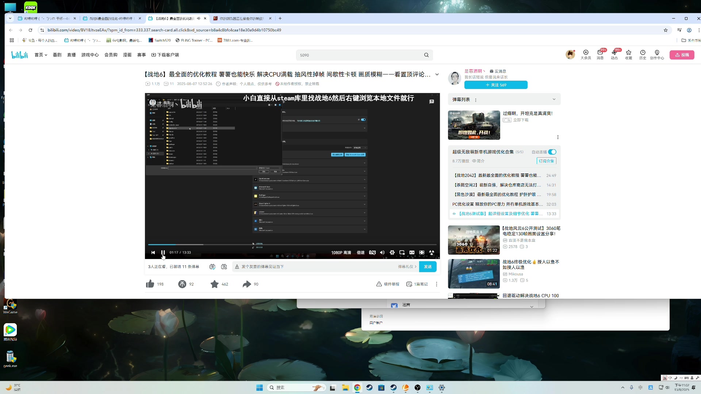Open danmaku settings icon below video
This screenshot has height=394, width=701.
[224, 267]
